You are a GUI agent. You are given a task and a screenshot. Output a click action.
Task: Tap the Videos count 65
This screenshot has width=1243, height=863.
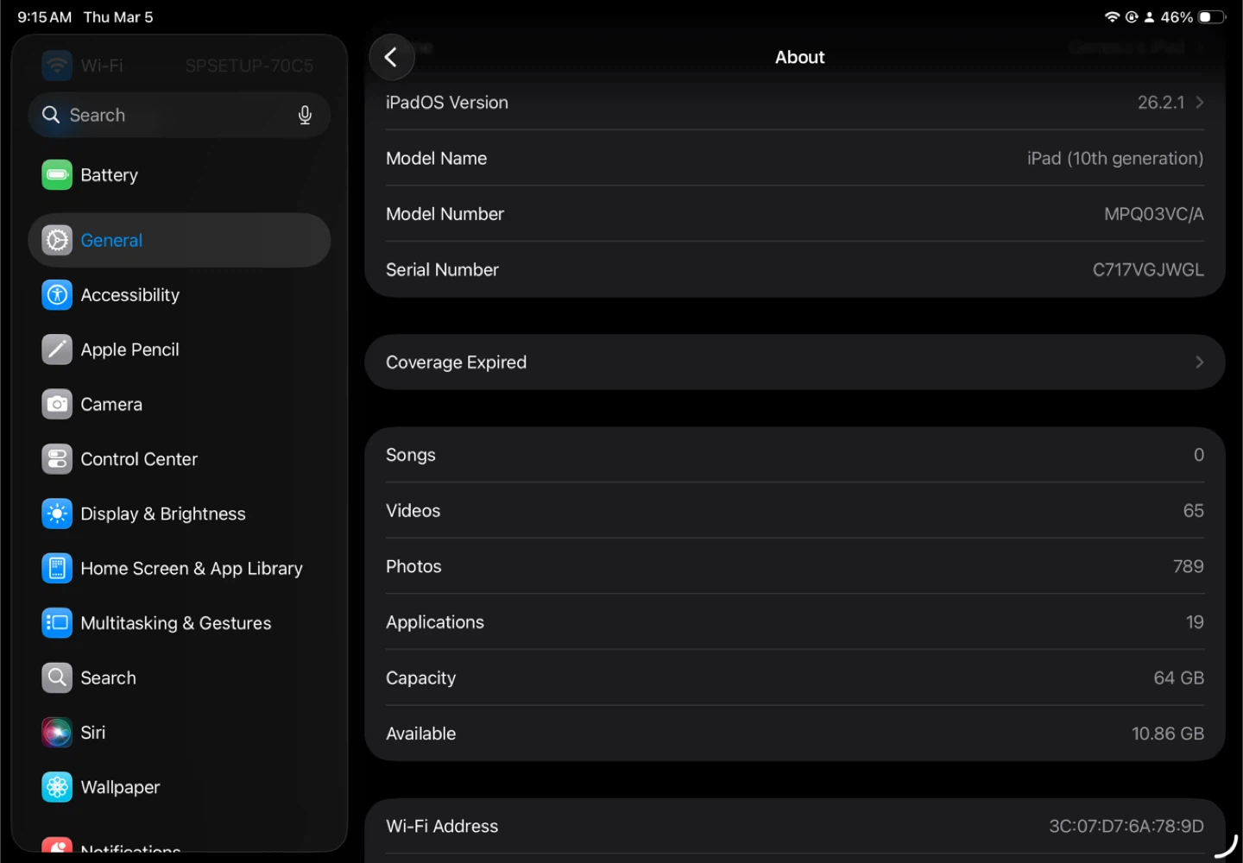pyautogui.click(x=1194, y=510)
